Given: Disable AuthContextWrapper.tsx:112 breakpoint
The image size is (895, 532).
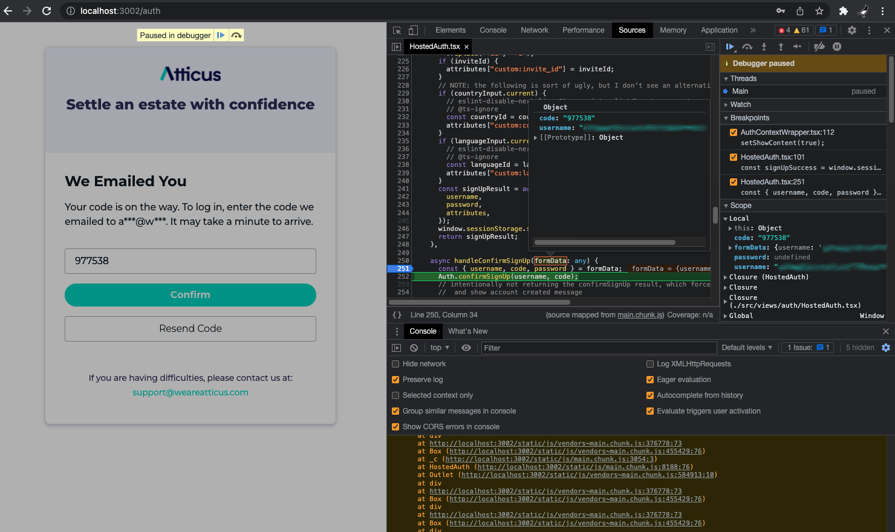Looking at the screenshot, I should pyautogui.click(x=734, y=132).
